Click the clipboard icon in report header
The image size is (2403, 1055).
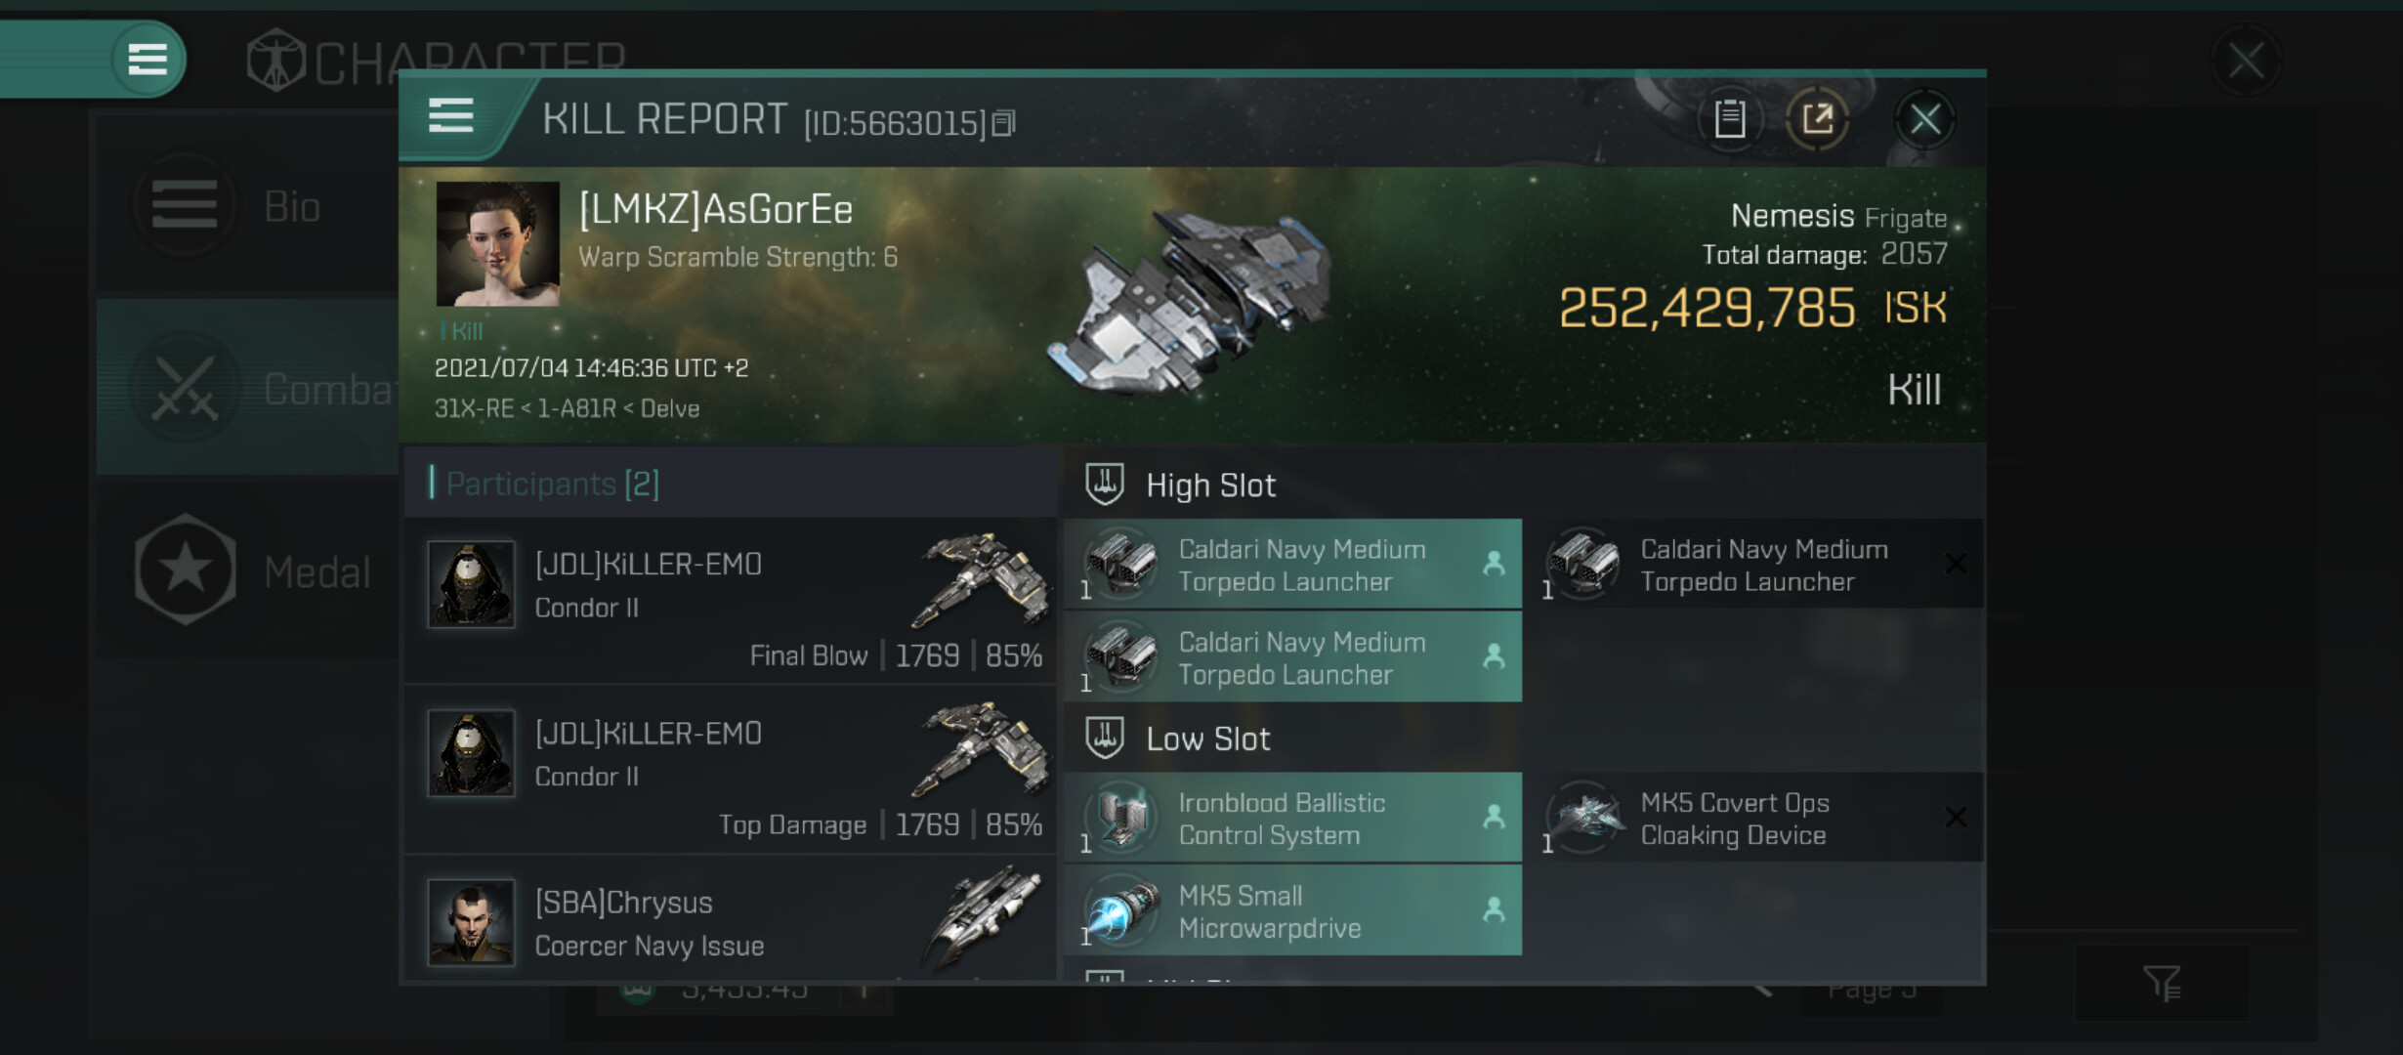[1730, 119]
